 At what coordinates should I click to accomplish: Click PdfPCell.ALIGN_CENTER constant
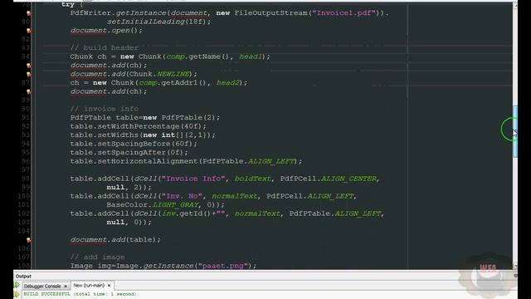329,179
